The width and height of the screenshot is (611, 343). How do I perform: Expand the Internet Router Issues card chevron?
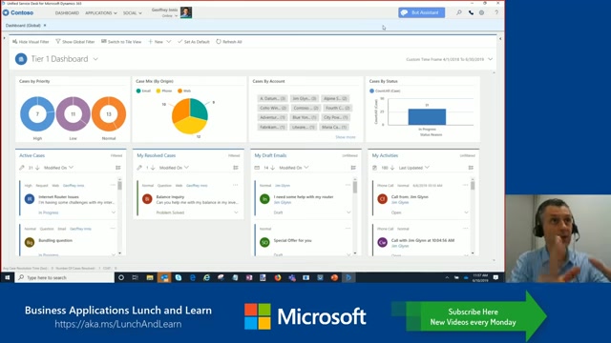(114, 212)
